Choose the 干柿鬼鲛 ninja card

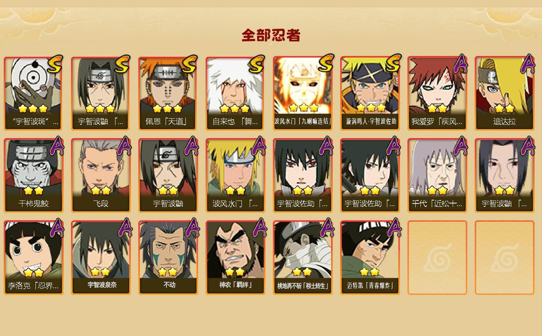point(33,175)
